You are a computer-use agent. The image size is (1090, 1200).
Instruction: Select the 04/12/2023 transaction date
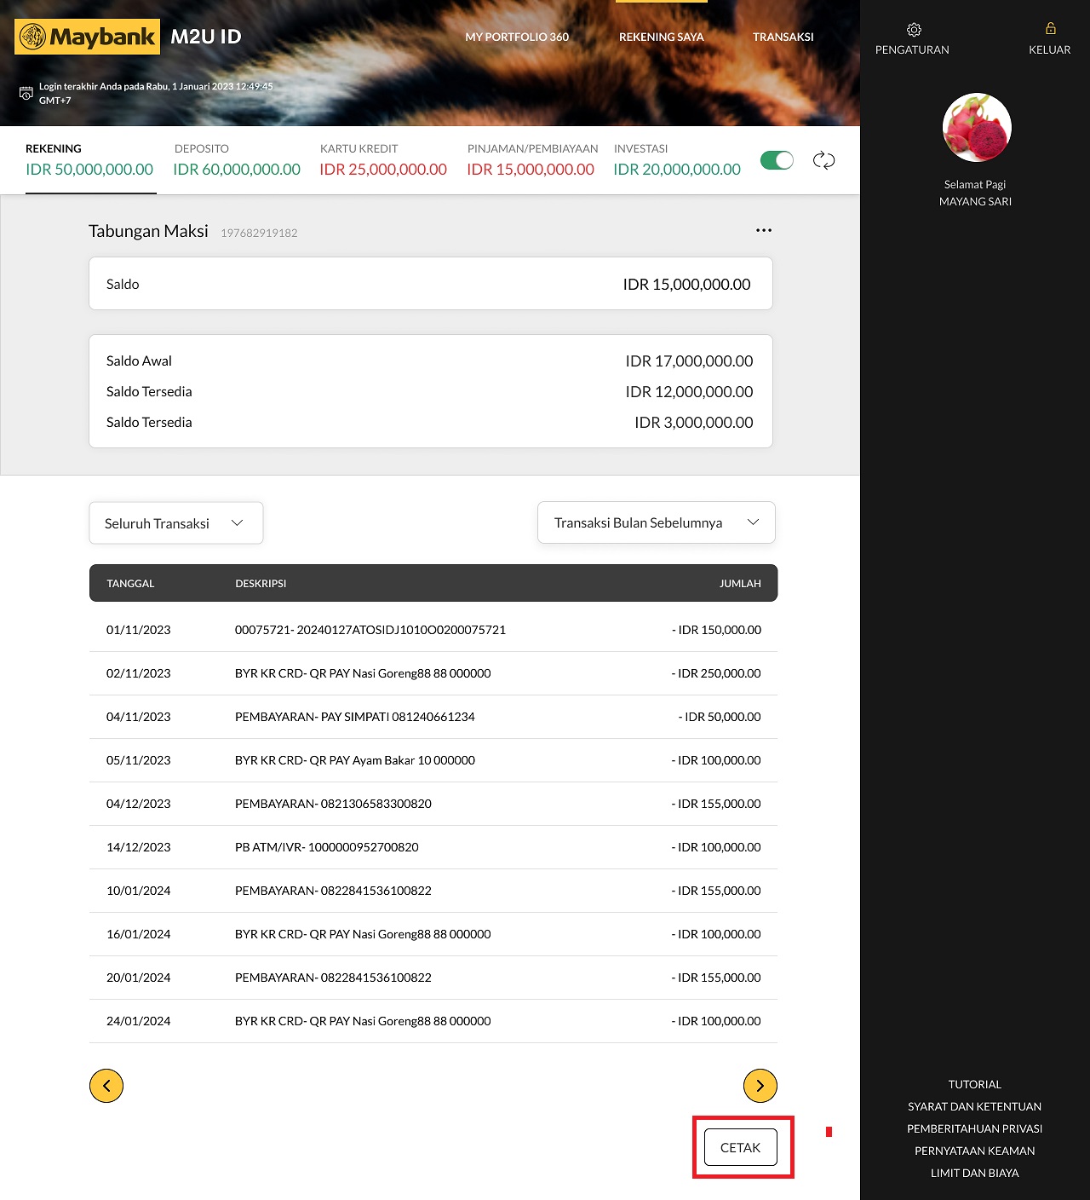[138, 804]
